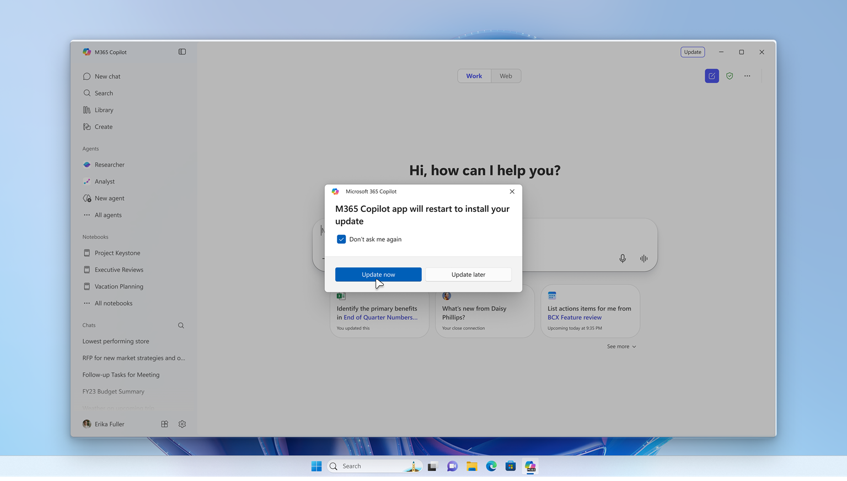Open All notebooks
The width and height of the screenshot is (847, 481).
coord(113,303)
